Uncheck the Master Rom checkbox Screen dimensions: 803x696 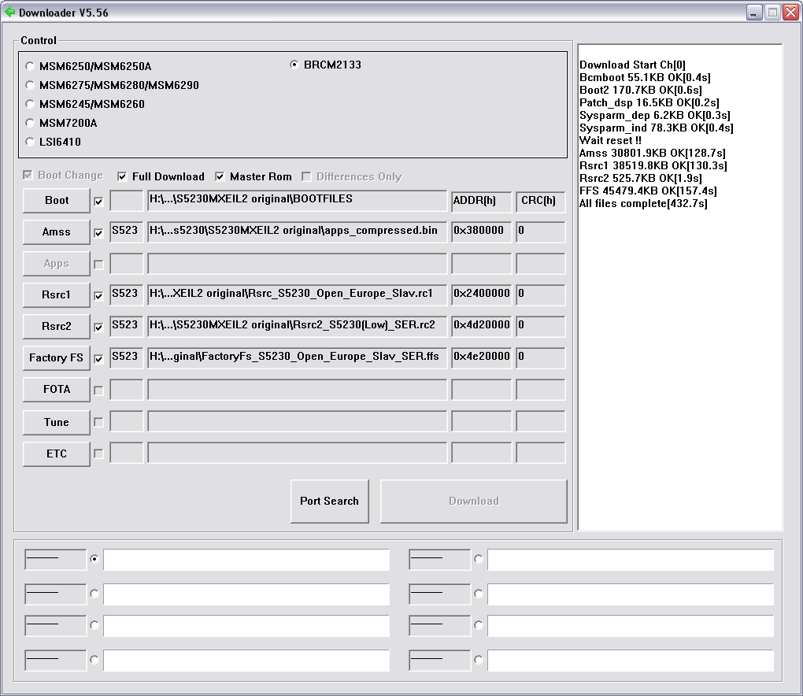click(220, 177)
